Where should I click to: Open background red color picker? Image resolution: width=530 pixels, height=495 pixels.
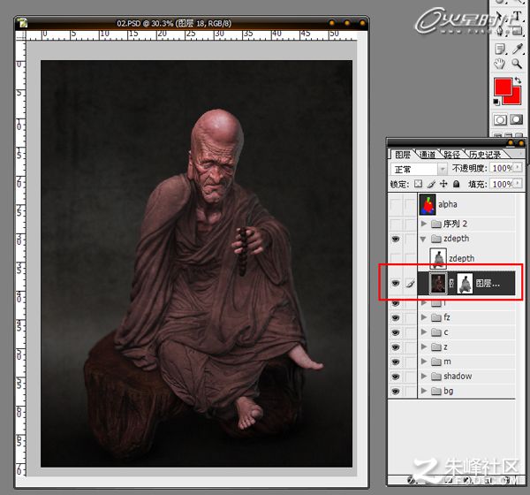point(517,98)
